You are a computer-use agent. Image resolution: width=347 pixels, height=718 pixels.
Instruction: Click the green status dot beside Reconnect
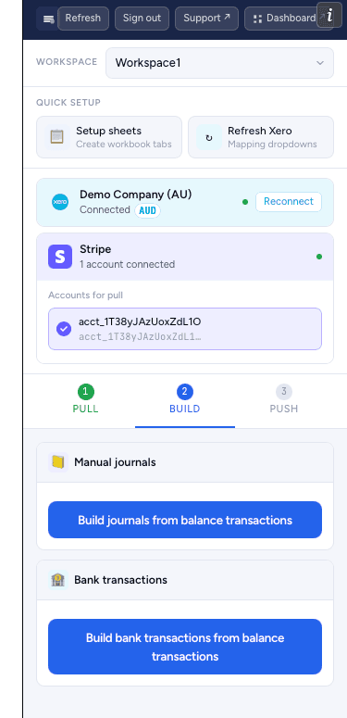(x=245, y=202)
